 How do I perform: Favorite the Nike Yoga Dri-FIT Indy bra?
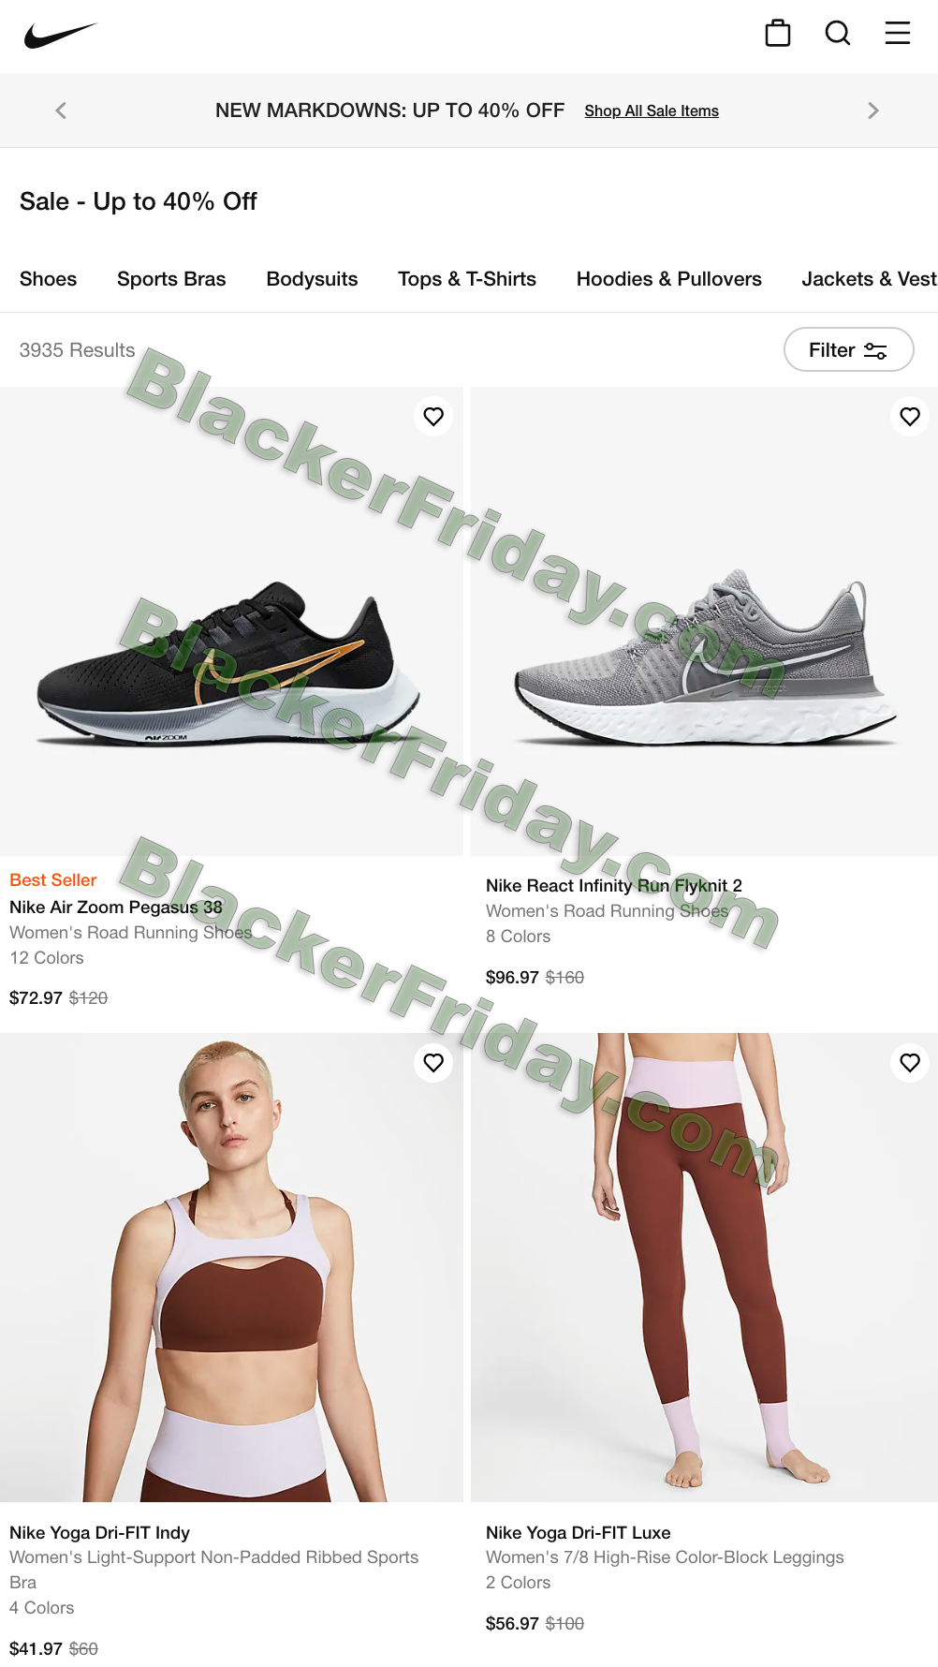coord(433,1062)
